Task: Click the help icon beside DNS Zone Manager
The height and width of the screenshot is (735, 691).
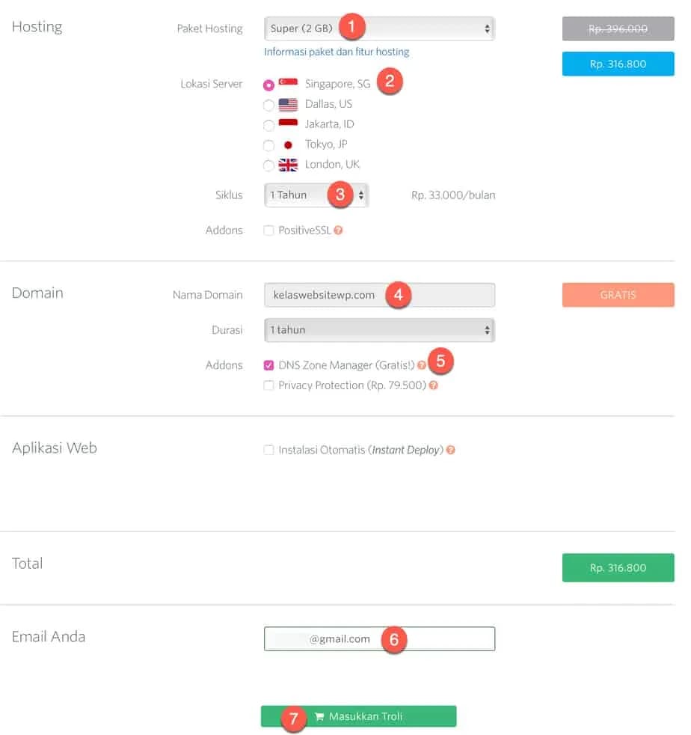Action: [x=421, y=365]
